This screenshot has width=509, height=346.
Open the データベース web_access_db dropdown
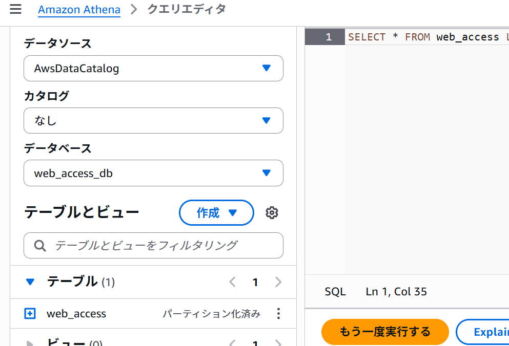click(154, 173)
